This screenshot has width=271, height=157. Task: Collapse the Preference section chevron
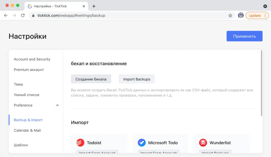tap(57, 105)
